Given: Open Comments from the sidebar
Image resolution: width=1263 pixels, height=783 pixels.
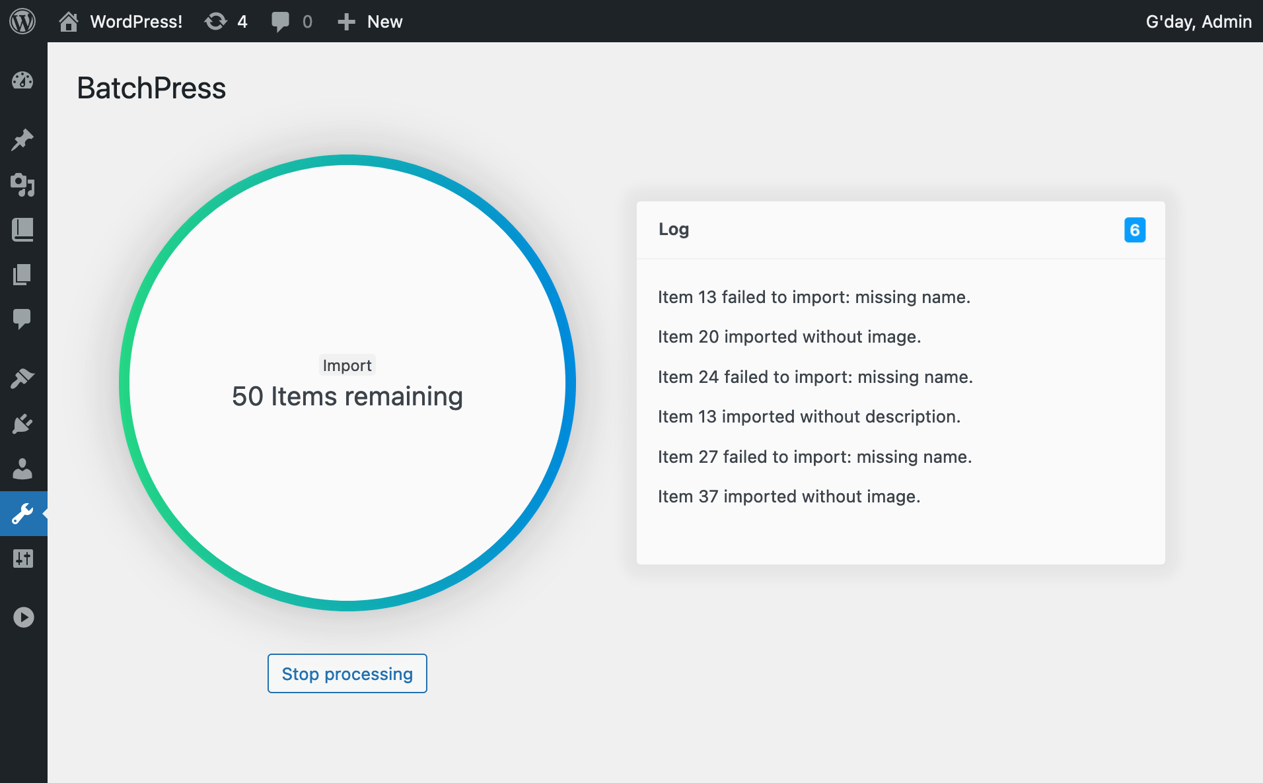Looking at the screenshot, I should [x=22, y=319].
